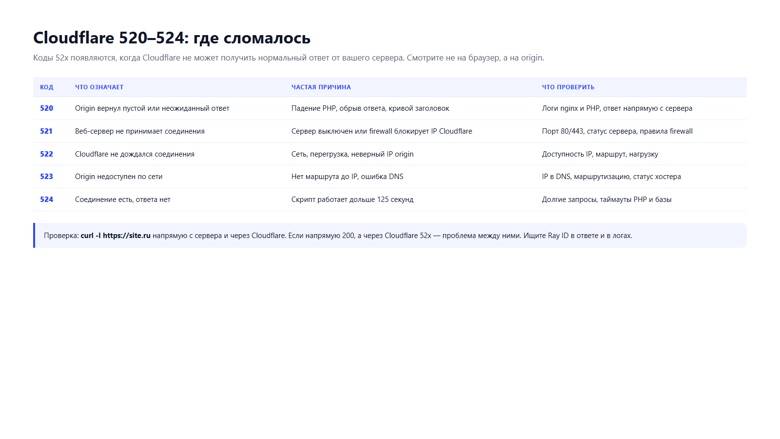This screenshot has height=439, width=780.
Task: Click "IP в DNS, маршрутизацию, статус хостера"
Action: tap(611, 177)
